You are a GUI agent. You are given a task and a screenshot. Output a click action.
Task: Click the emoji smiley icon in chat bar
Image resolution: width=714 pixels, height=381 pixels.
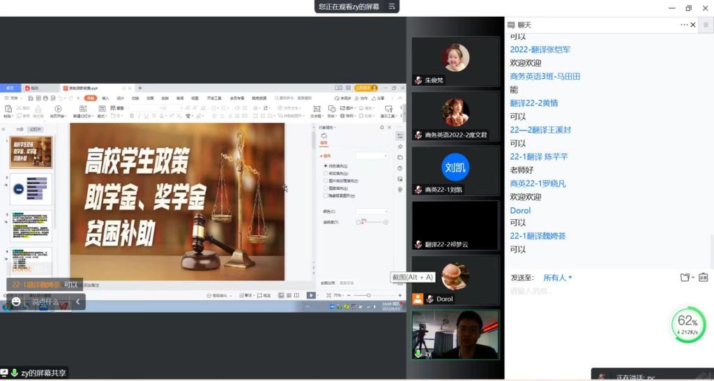pos(16,301)
